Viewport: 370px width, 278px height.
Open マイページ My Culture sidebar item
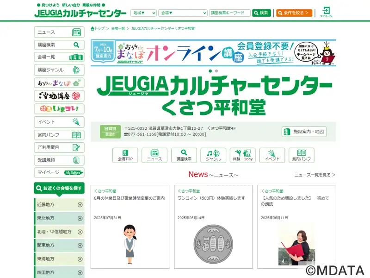click(x=59, y=172)
